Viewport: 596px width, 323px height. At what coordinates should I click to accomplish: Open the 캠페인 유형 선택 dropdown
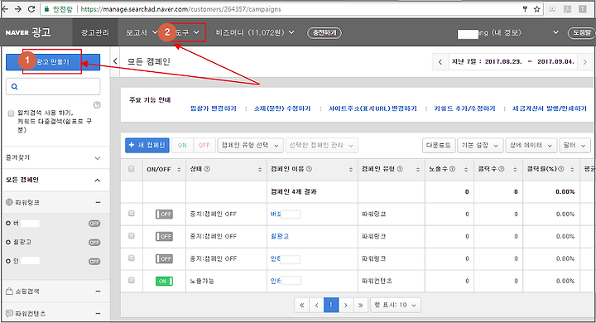pos(250,145)
